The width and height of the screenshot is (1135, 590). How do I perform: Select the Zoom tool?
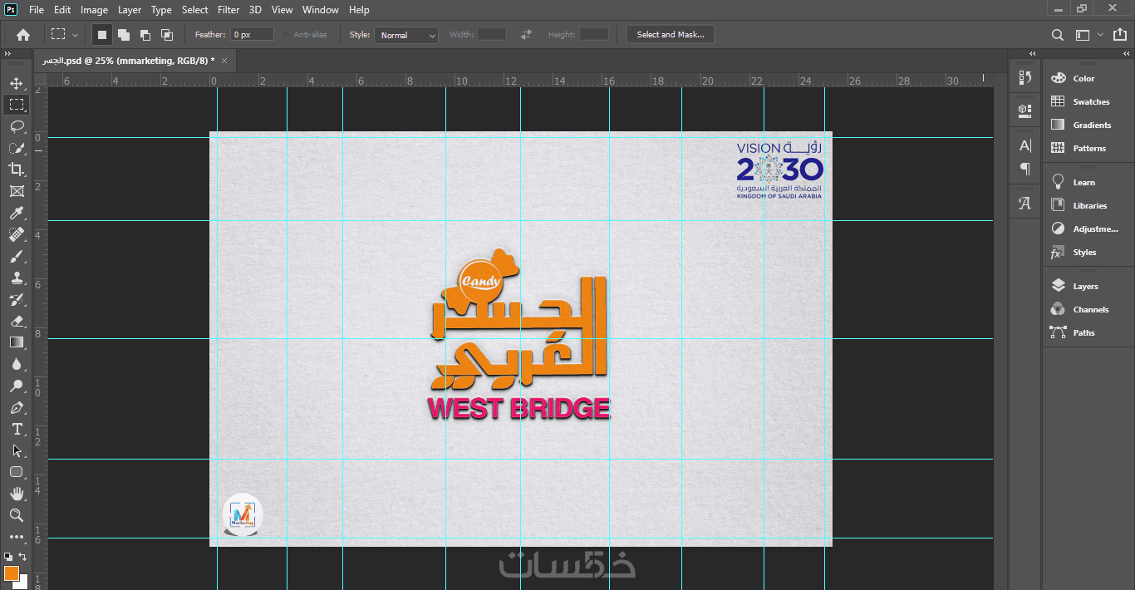(17, 515)
